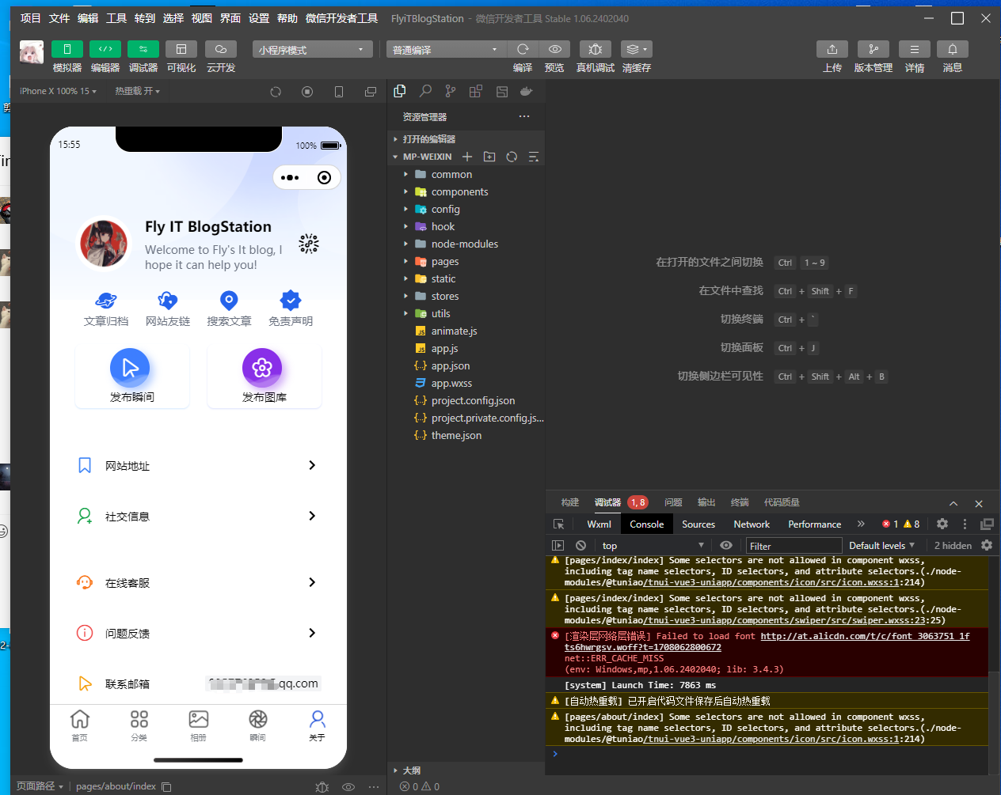Open the 微信开发者工具 menu
The width and height of the screenshot is (1001, 795).
(341, 18)
